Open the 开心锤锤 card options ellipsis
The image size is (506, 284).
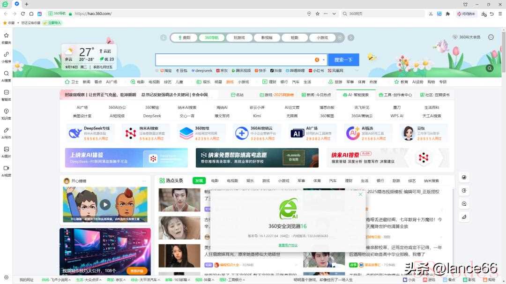144,181
